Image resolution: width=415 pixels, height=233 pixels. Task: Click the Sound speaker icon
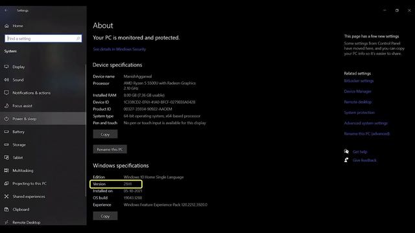6,80
